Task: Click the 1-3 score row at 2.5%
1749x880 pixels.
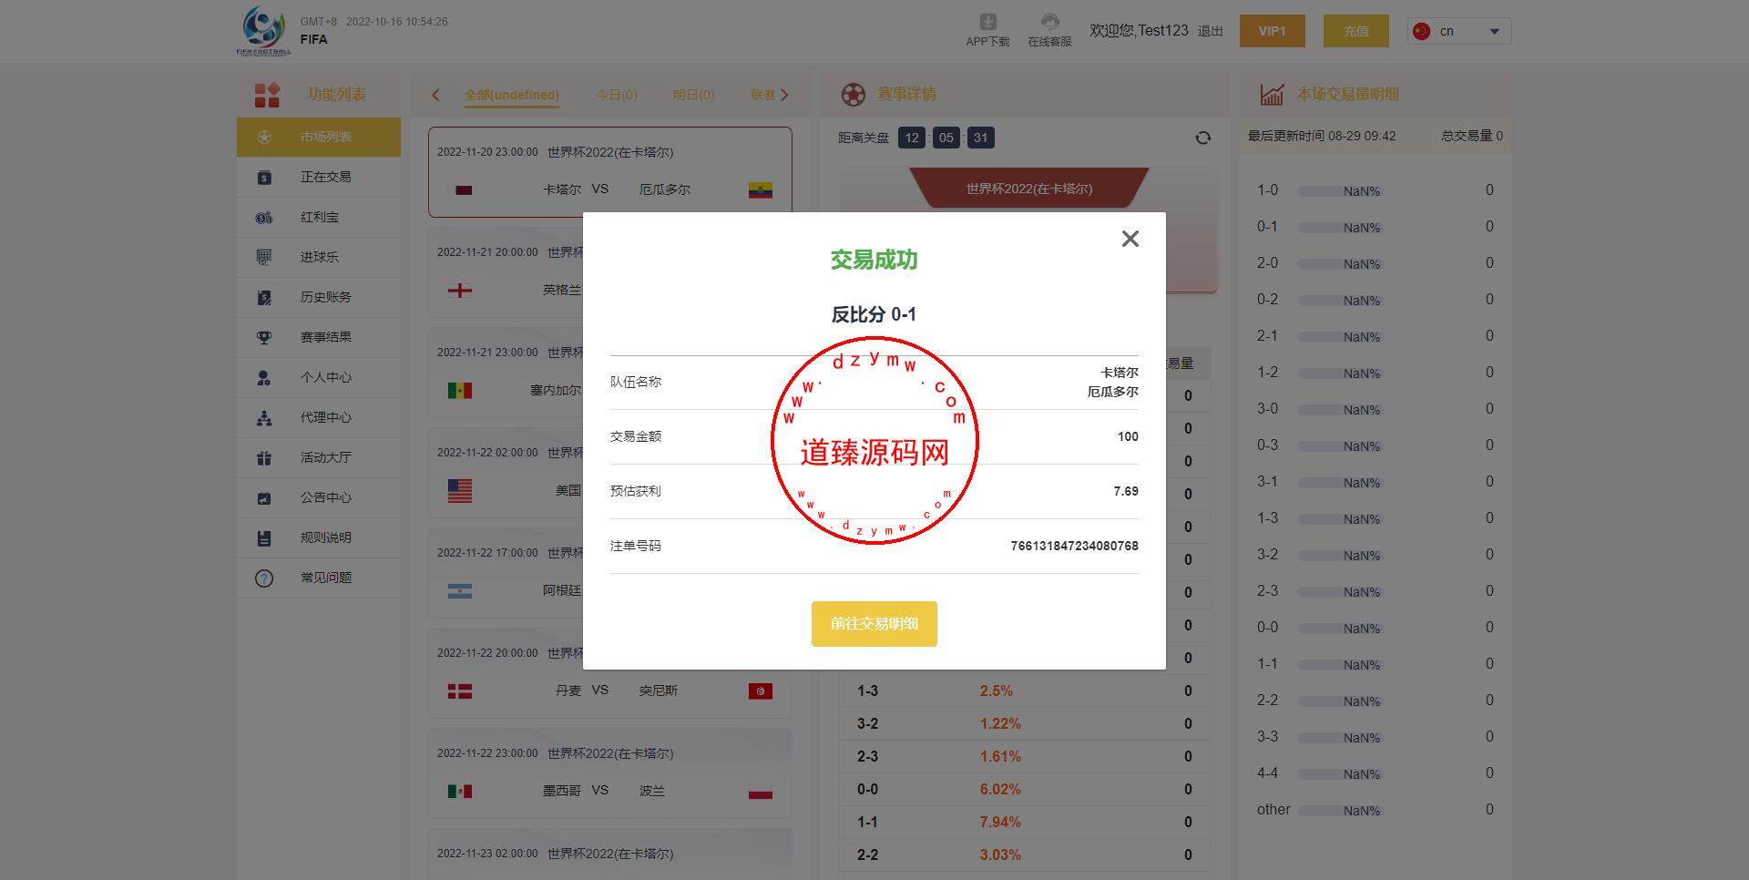Action: pyautogui.click(x=1024, y=691)
